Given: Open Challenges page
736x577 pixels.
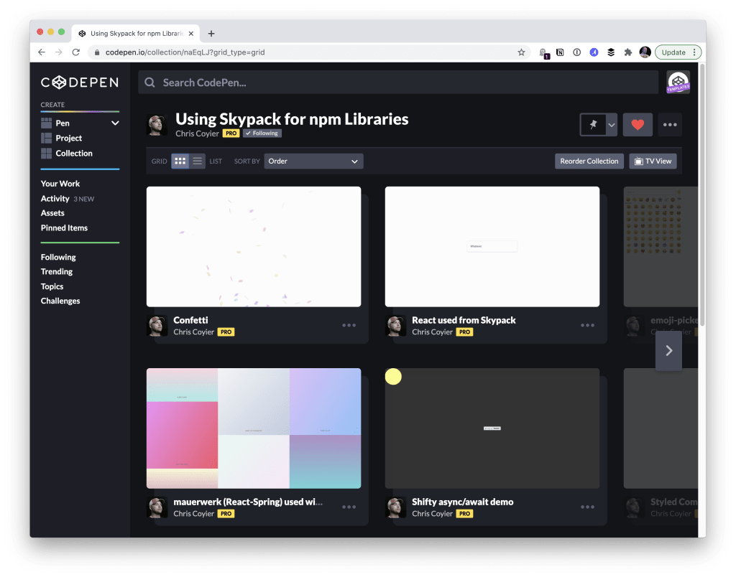Looking at the screenshot, I should point(60,301).
